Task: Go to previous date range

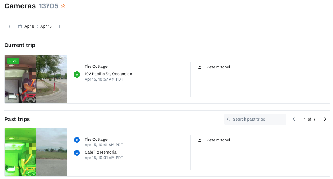Action: click(10, 26)
